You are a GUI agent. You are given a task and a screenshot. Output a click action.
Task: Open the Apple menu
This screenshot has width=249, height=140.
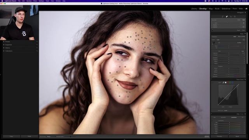pyautogui.click(x=2, y=1)
